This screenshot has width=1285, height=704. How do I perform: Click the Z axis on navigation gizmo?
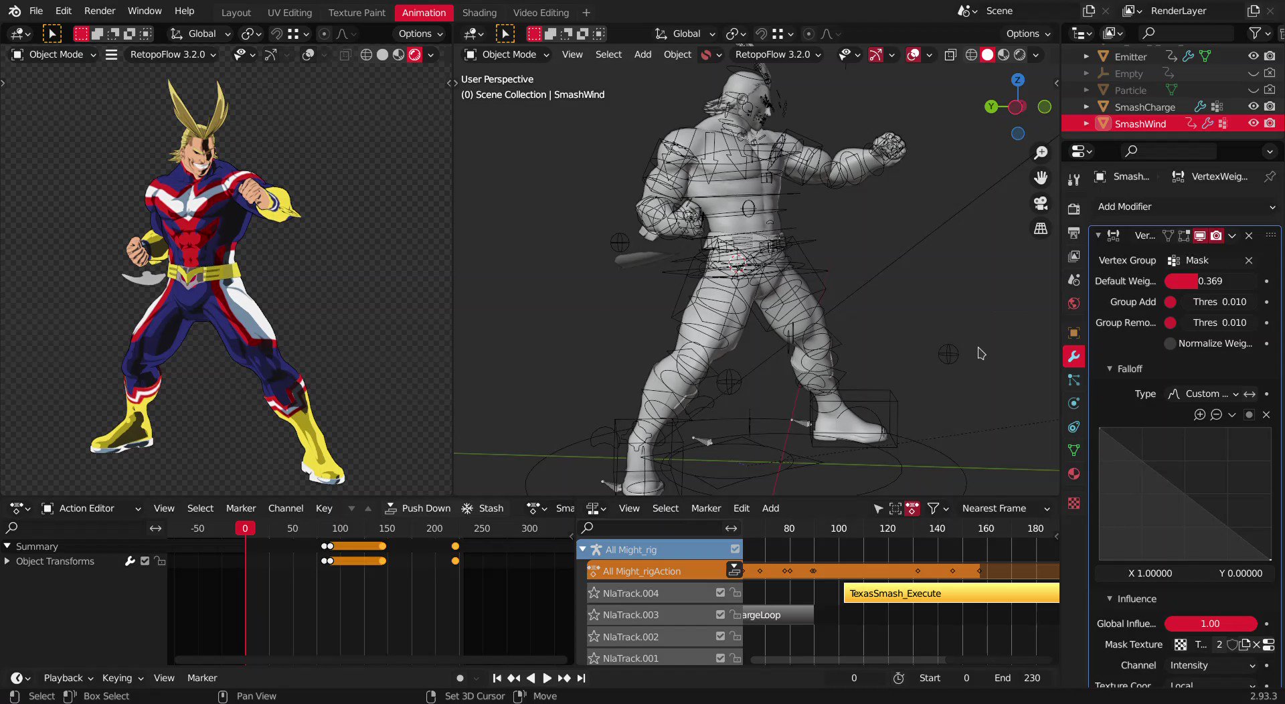[1017, 80]
